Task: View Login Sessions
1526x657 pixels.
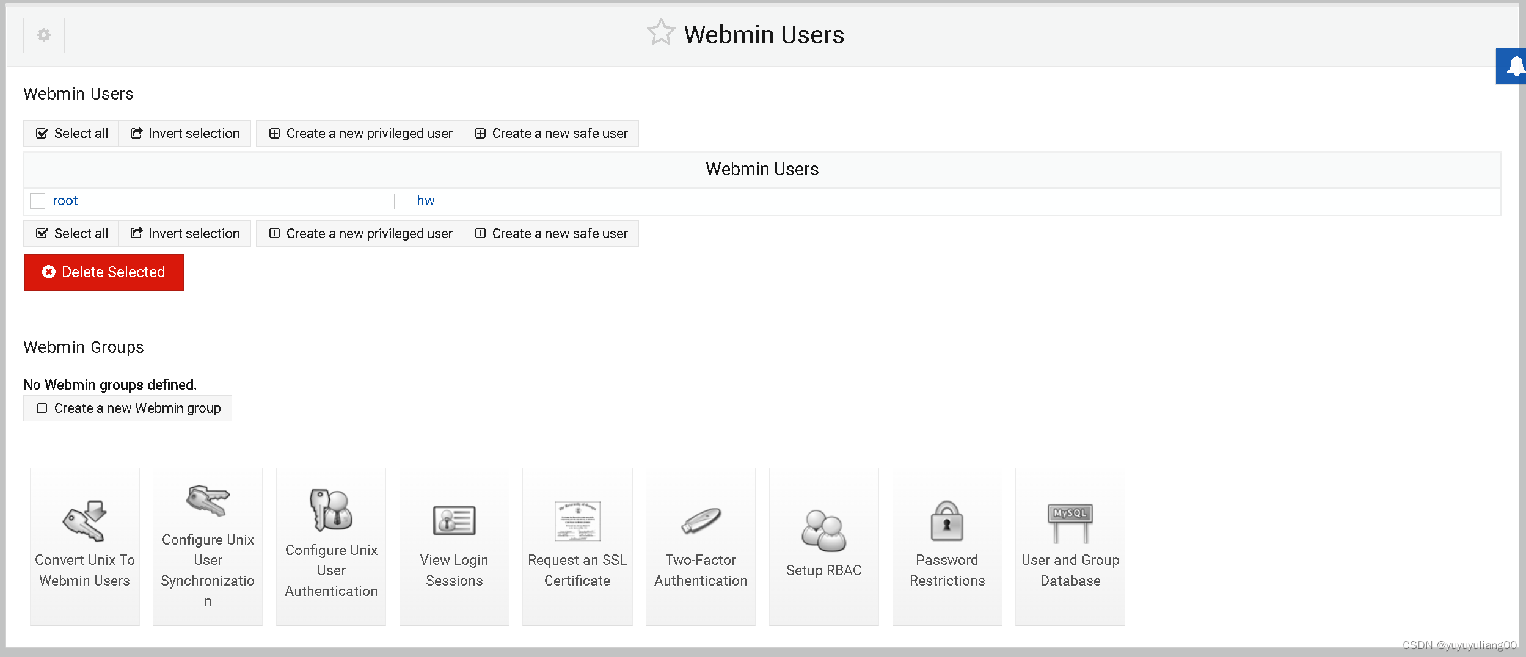Action: tap(454, 546)
